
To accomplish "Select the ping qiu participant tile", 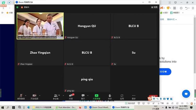I will point(87,79).
